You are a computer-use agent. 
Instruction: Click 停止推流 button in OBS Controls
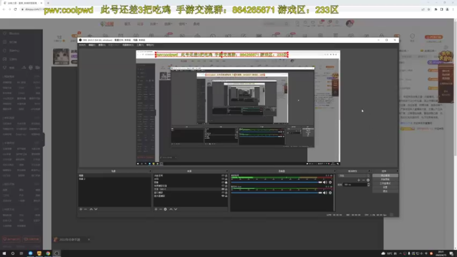point(385,176)
